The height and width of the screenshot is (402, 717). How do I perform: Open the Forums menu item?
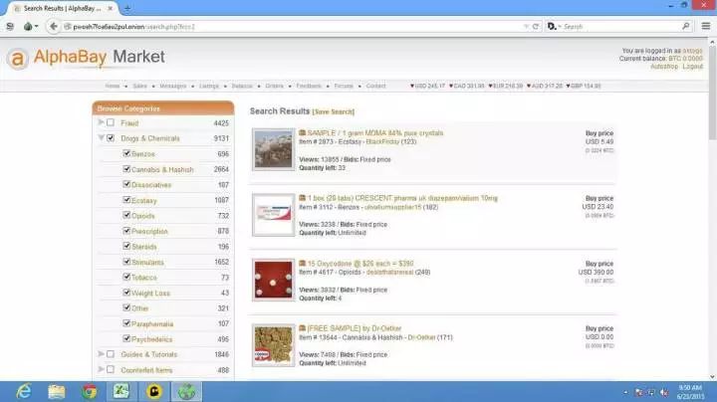[x=344, y=87]
